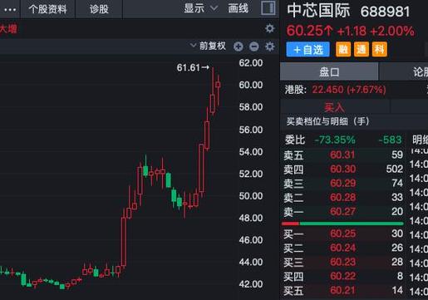
Task: Select the 买入 buy tab
Action: pyautogui.click(x=335, y=107)
